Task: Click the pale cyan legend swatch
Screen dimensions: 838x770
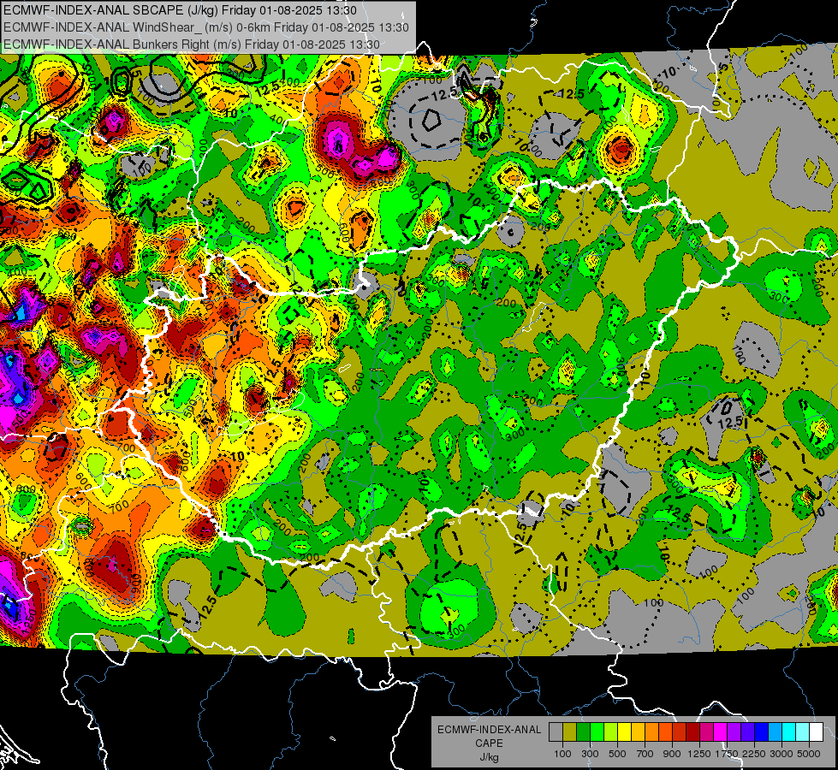Action: click(x=803, y=731)
